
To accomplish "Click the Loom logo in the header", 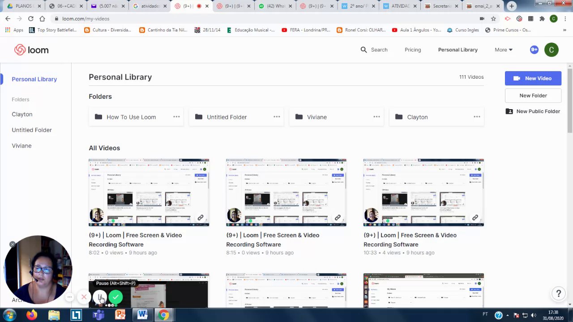I will pyautogui.click(x=31, y=50).
